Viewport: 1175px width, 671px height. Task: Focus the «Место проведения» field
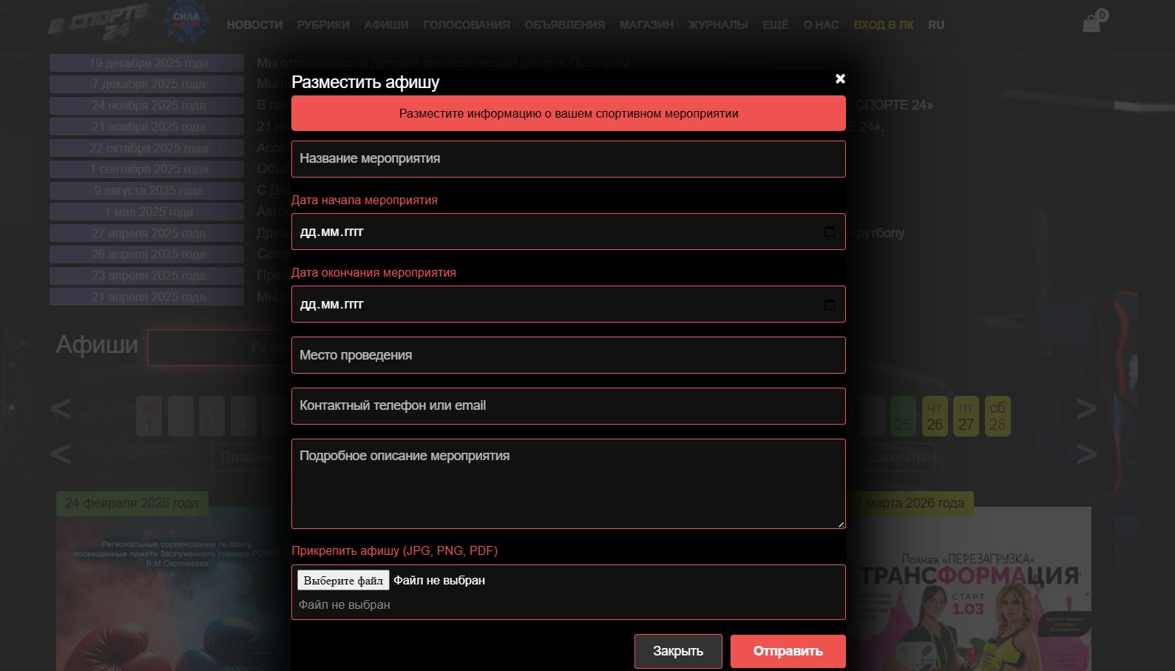click(x=569, y=355)
